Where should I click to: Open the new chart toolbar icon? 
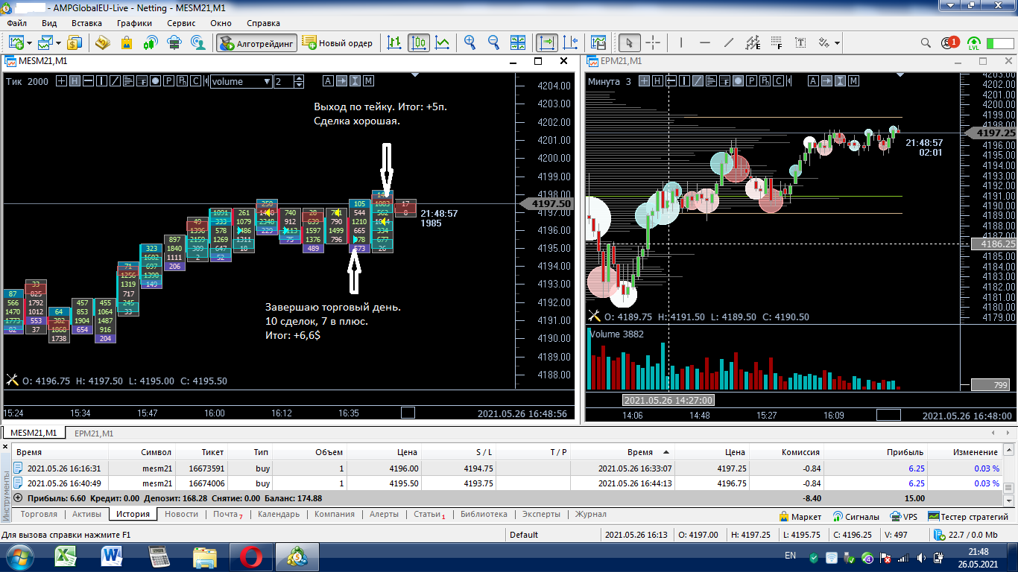point(16,42)
